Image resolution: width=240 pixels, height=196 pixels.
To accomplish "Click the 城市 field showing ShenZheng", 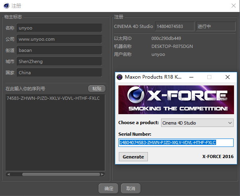I will [x=59, y=61].
